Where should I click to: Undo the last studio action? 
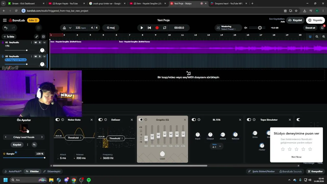point(6,28)
